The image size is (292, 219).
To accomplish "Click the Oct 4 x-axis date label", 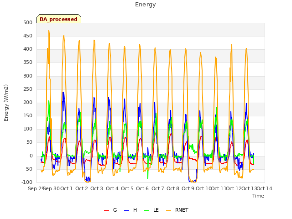I will pos(112,188).
